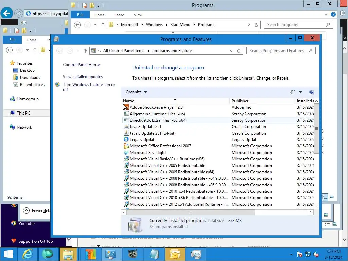Select Downloads in Favorites sidebar

[30, 77]
